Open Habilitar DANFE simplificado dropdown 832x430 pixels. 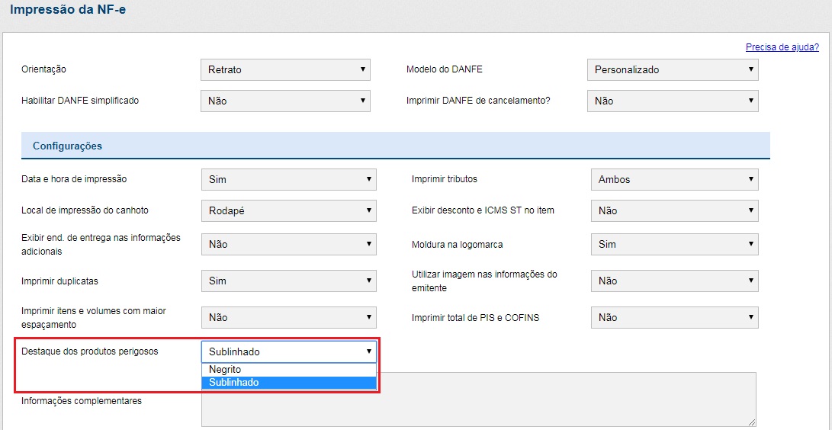[x=285, y=101]
